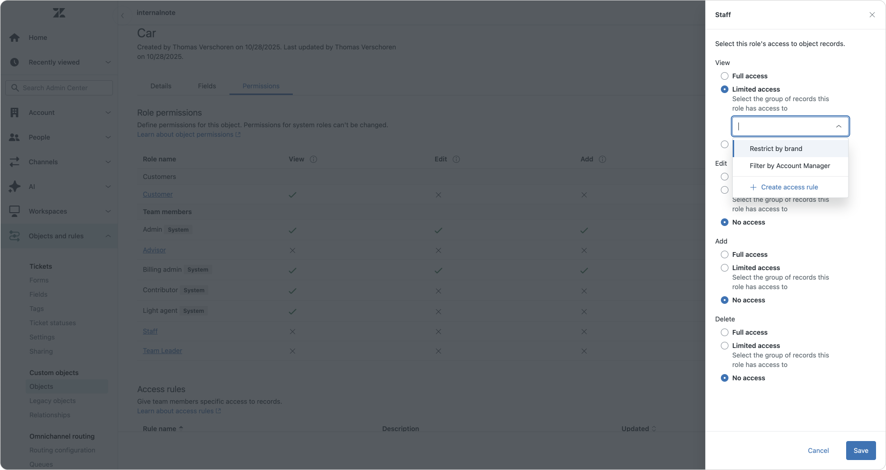Click the Home house icon

[15, 38]
